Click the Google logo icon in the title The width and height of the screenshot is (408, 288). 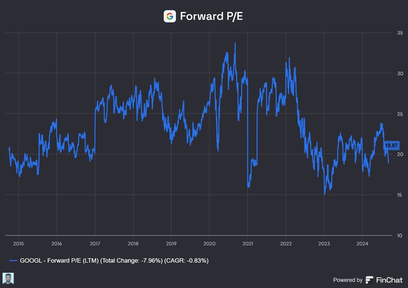pos(170,16)
